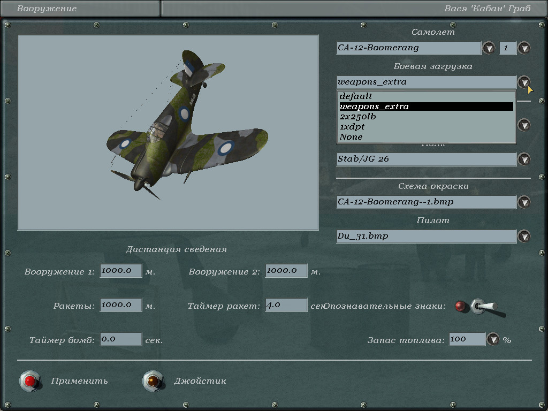The height and width of the screenshot is (411, 548).
Task: Click the Запас топлива value field showing 100
Action: pos(467,339)
